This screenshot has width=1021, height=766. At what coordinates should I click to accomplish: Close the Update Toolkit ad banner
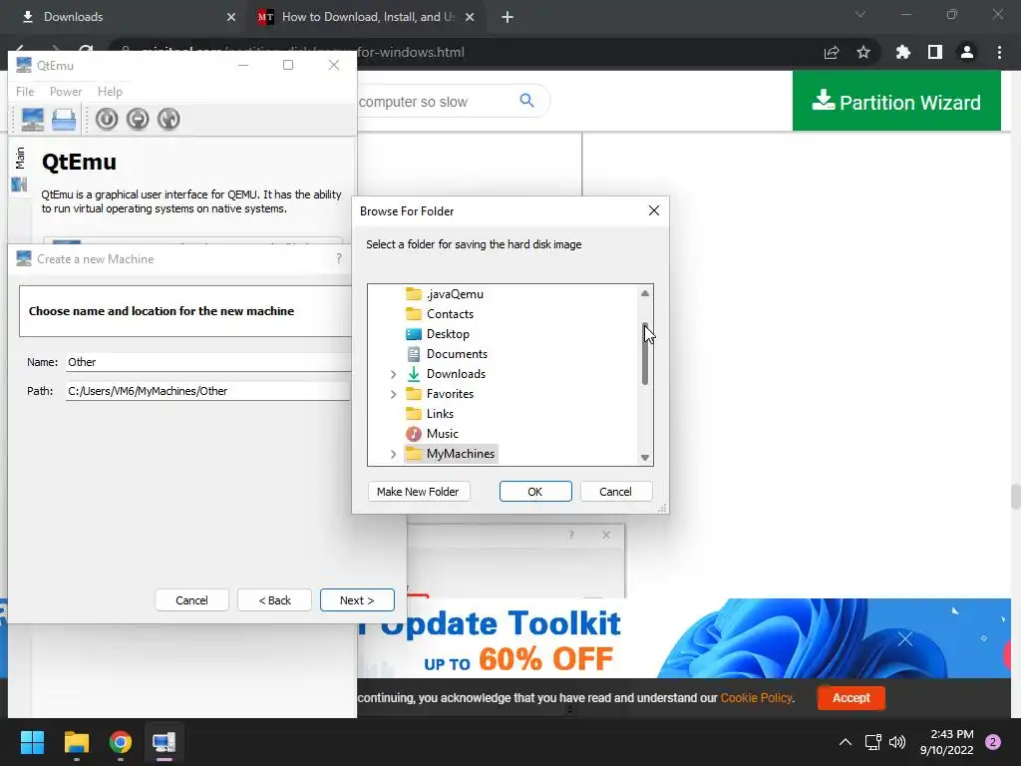tap(905, 639)
